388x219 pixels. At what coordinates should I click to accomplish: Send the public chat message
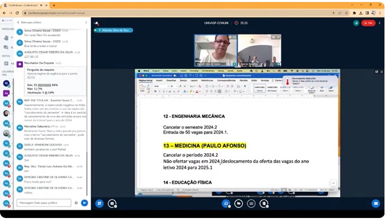coord(85,203)
